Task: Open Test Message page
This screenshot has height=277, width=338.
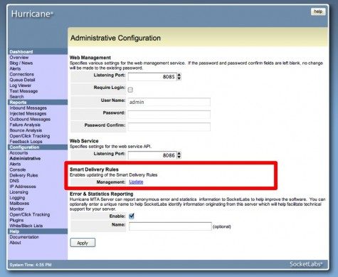Action: tap(23, 91)
